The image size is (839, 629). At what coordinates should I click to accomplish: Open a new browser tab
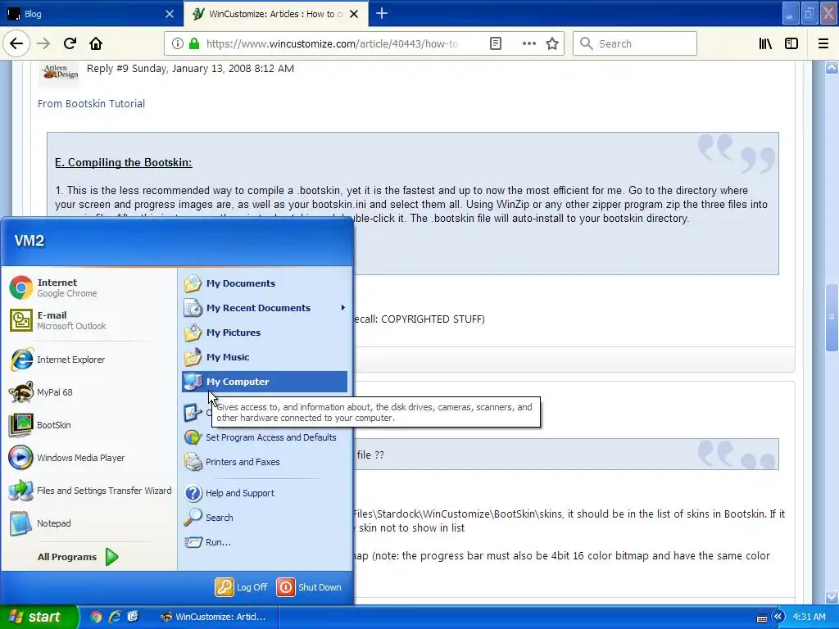382,13
